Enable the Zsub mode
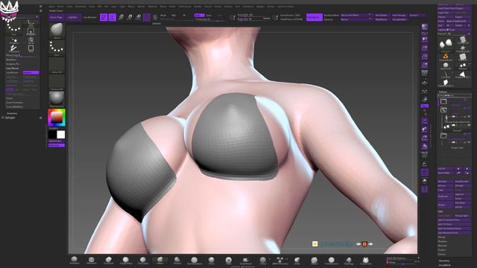Viewport: 477px width, 268px height. point(209,15)
